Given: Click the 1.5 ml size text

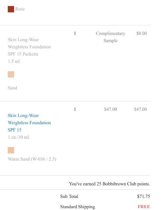Looking at the screenshot, I should click(14, 61).
